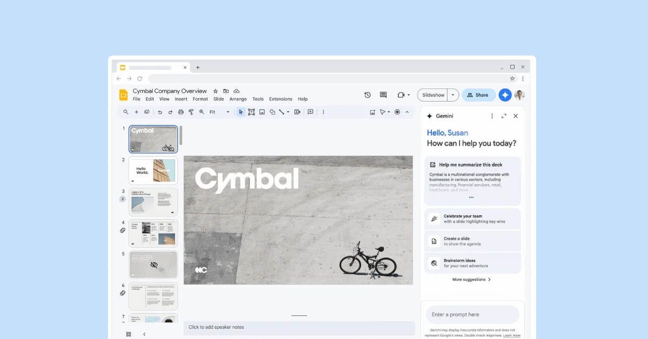Open the pointer tool dropdown arrow

389,112
